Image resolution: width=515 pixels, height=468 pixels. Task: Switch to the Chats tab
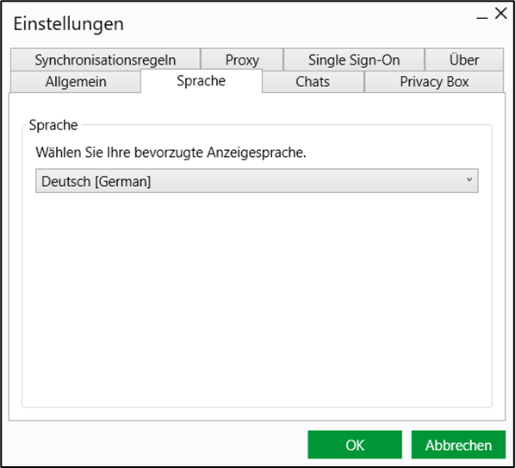click(313, 82)
